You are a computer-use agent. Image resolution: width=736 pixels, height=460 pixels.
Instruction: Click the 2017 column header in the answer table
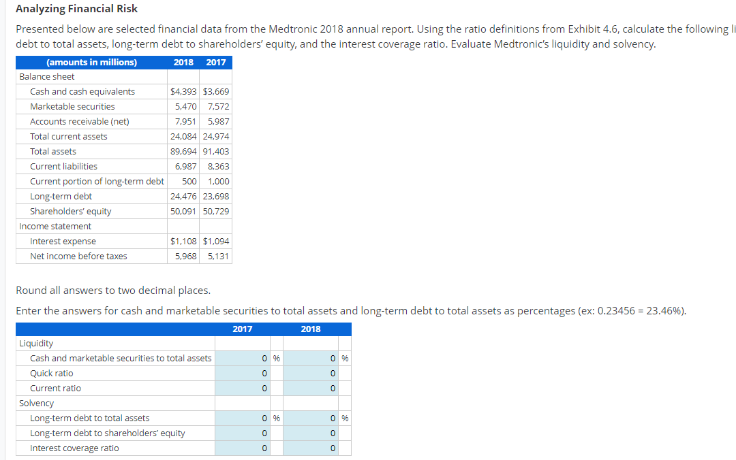pyautogui.click(x=242, y=329)
